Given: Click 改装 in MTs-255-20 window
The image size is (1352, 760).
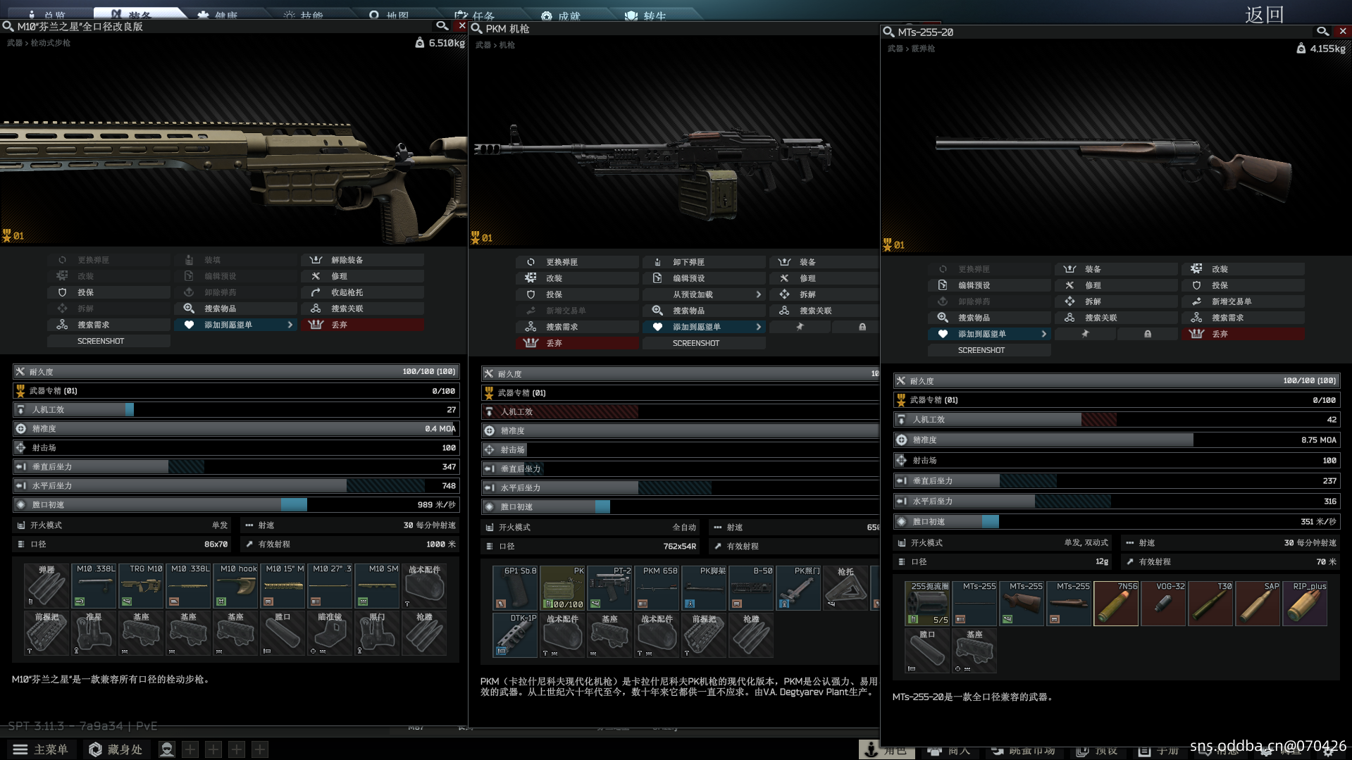Looking at the screenshot, I should point(1243,269).
